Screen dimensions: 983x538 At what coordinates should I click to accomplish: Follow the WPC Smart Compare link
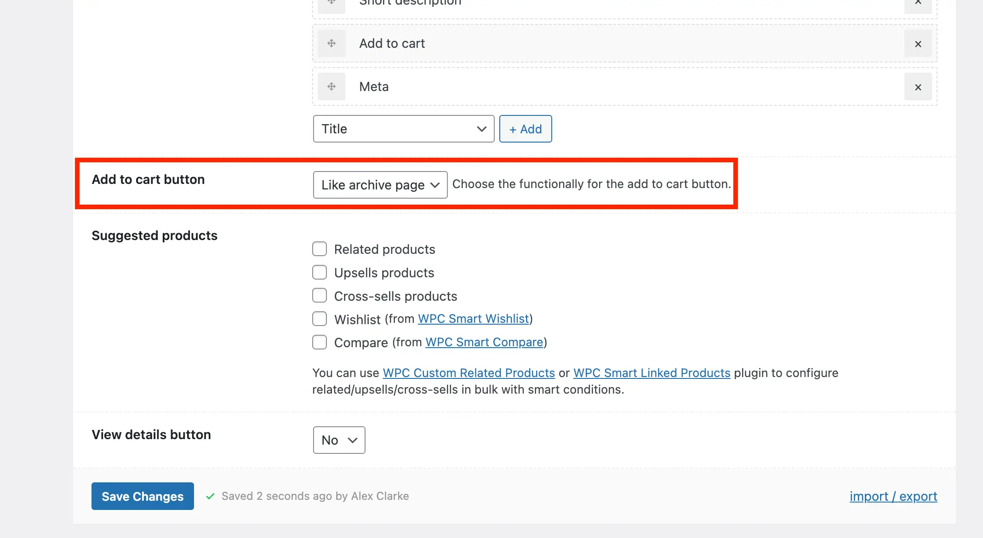[484, 343]
